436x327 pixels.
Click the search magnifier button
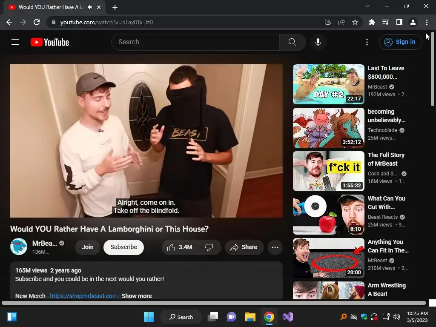[x=292, y=42]
